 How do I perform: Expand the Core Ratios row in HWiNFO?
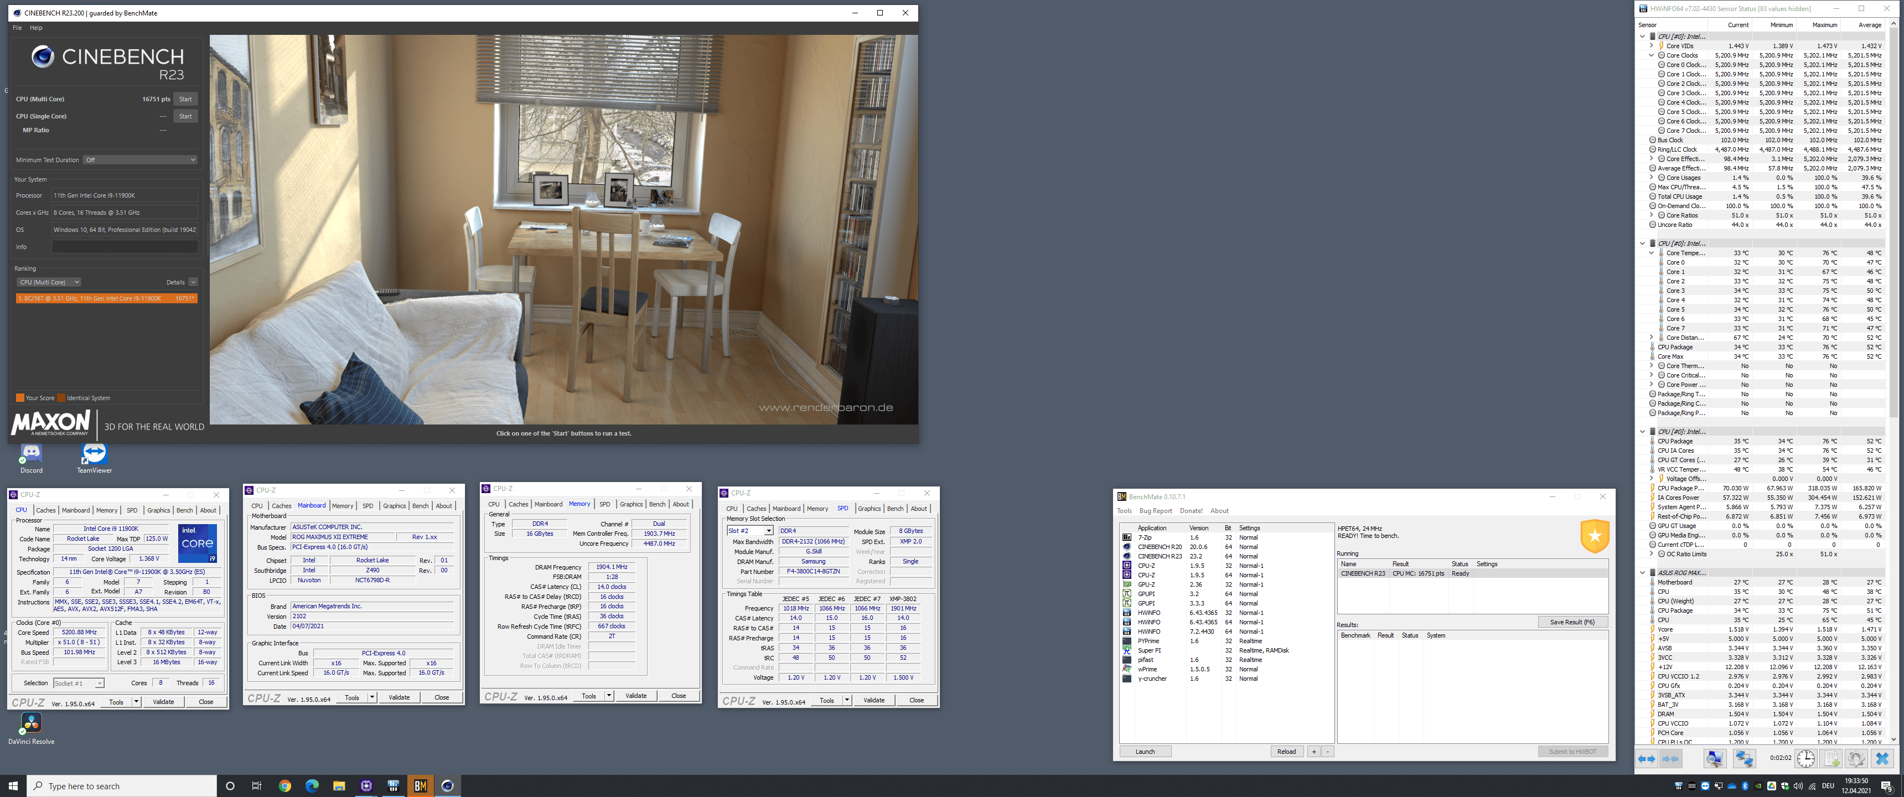(1651, 215)
